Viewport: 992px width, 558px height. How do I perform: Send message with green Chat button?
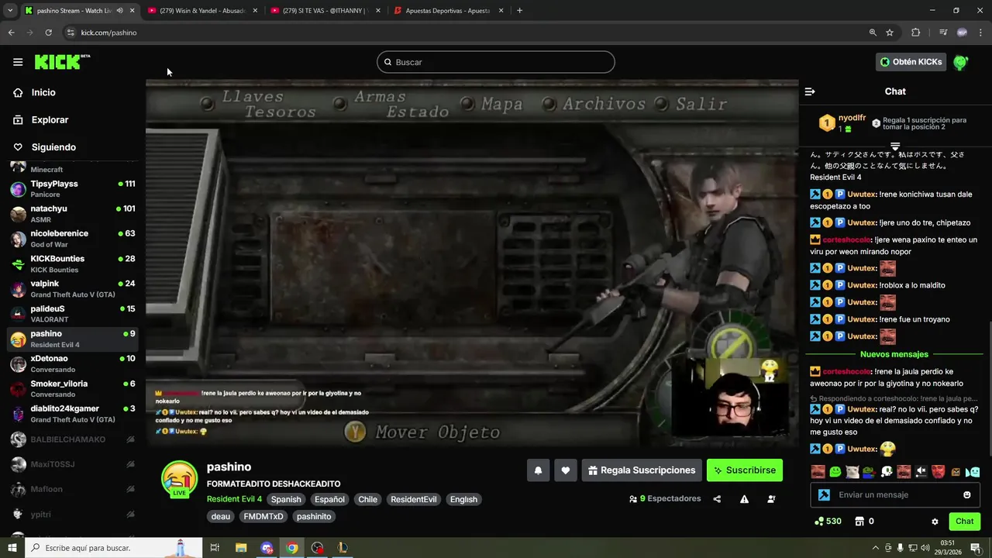click(x=964, y=522)
